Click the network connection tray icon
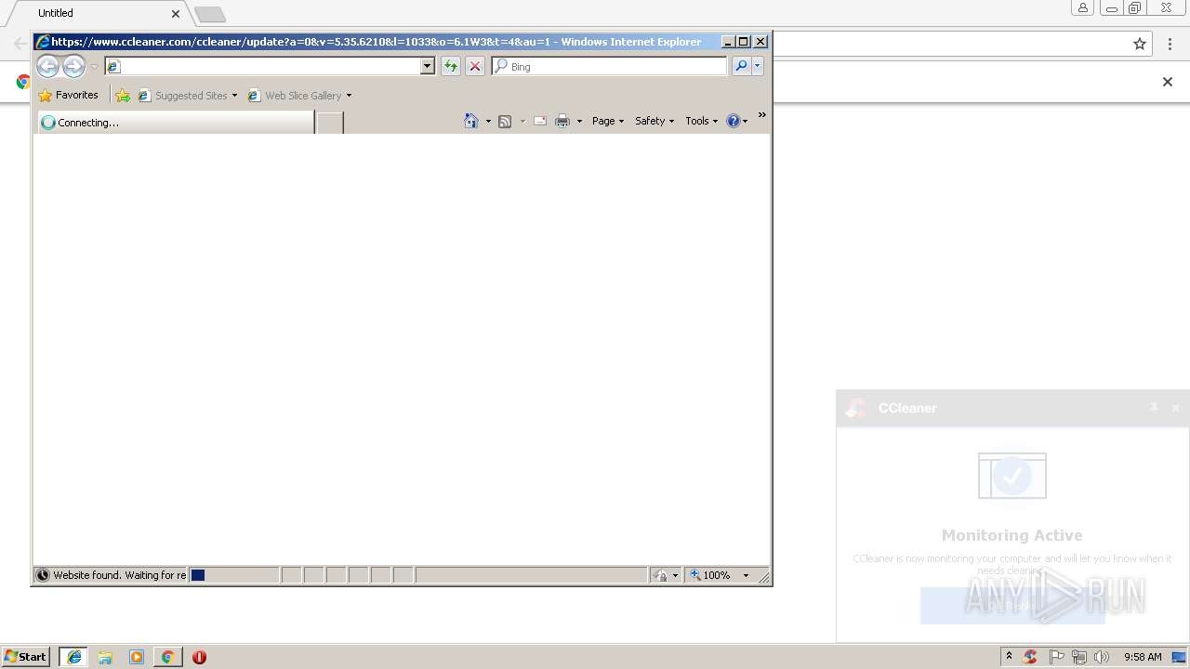The height and width of the screenshot is (669, 1190). point(1079,657)
